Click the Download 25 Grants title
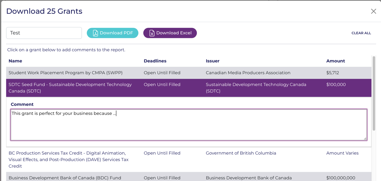 click(44, 11)
